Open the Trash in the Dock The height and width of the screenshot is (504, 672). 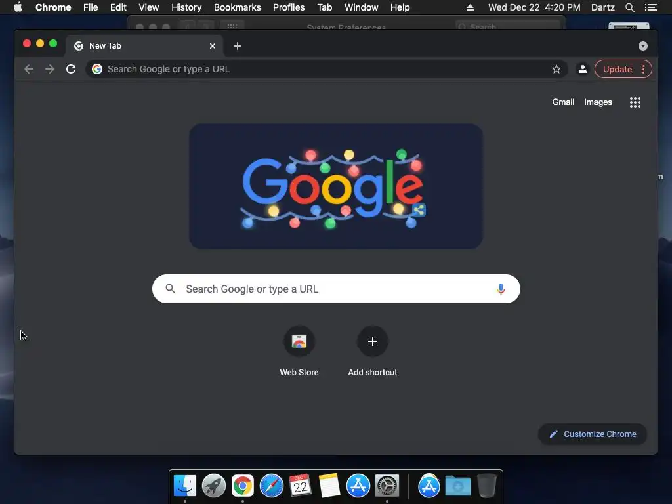point(487,486)
